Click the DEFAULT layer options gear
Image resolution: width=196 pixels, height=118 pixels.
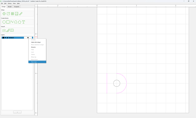(28, 38)
